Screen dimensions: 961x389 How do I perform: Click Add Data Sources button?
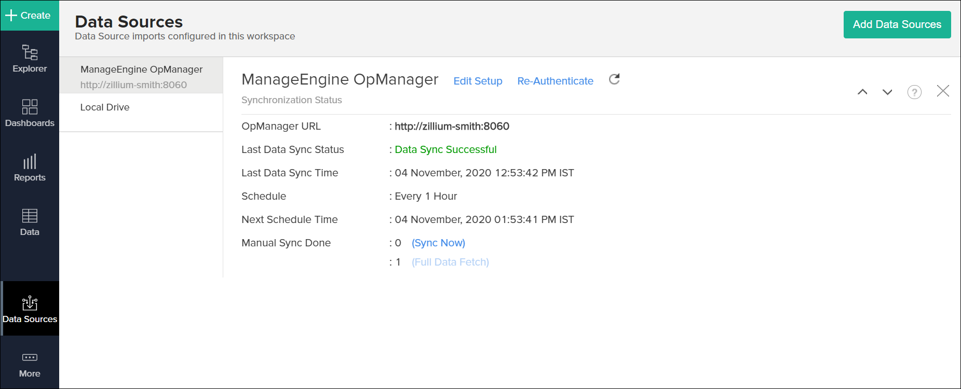[x=897, y=24]
